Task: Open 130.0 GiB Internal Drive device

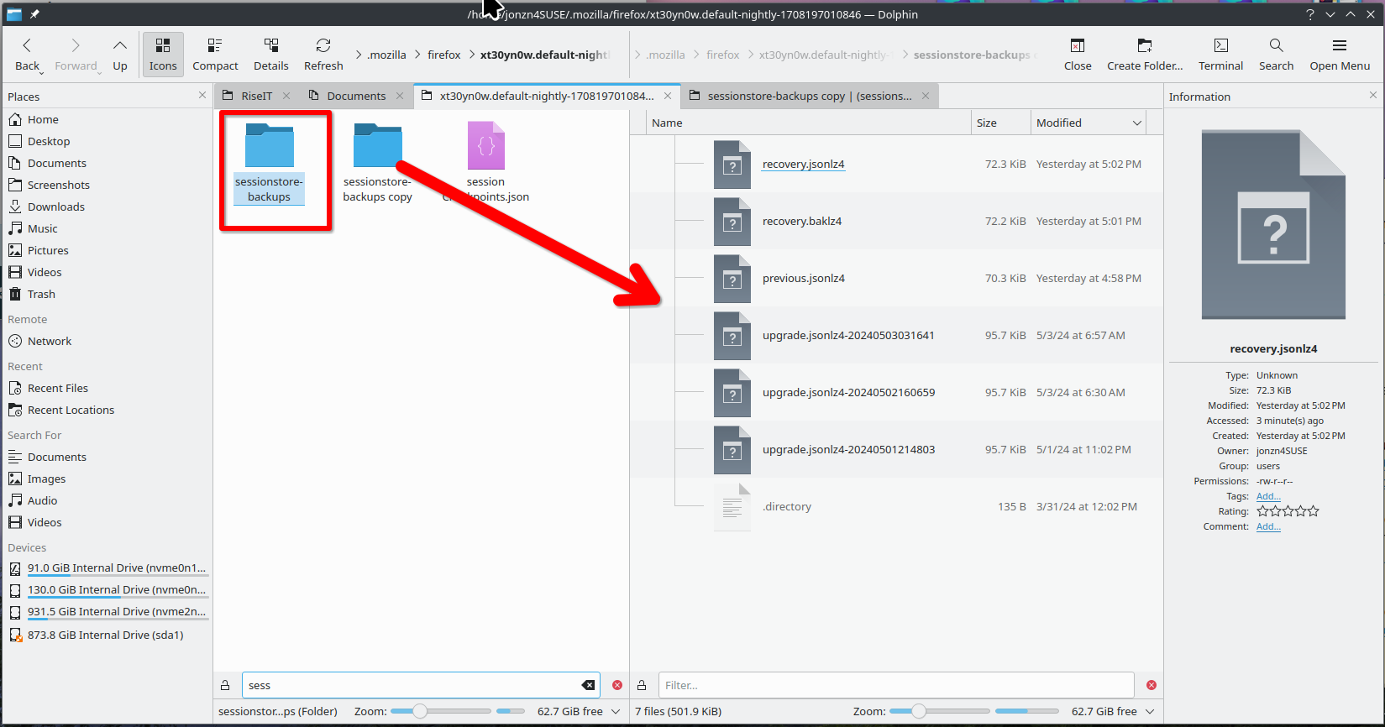Action: 107,590
